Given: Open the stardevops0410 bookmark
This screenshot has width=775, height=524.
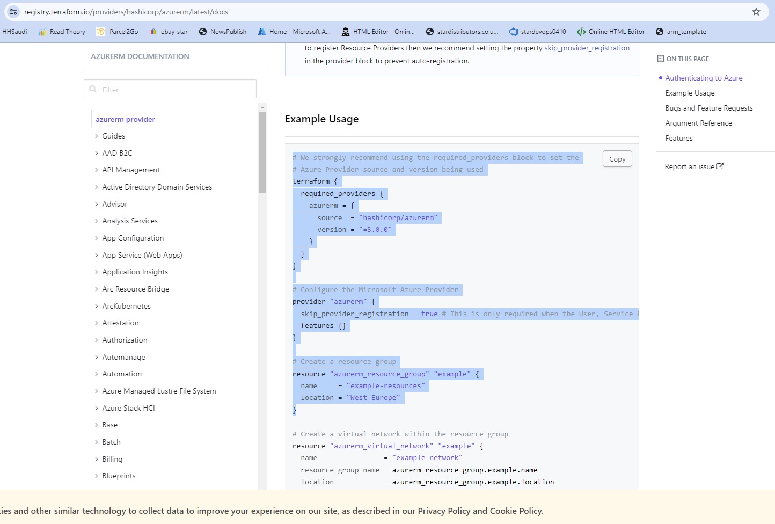Looking at the screenshot, I should pyautogui.click(x=538, y=32).
